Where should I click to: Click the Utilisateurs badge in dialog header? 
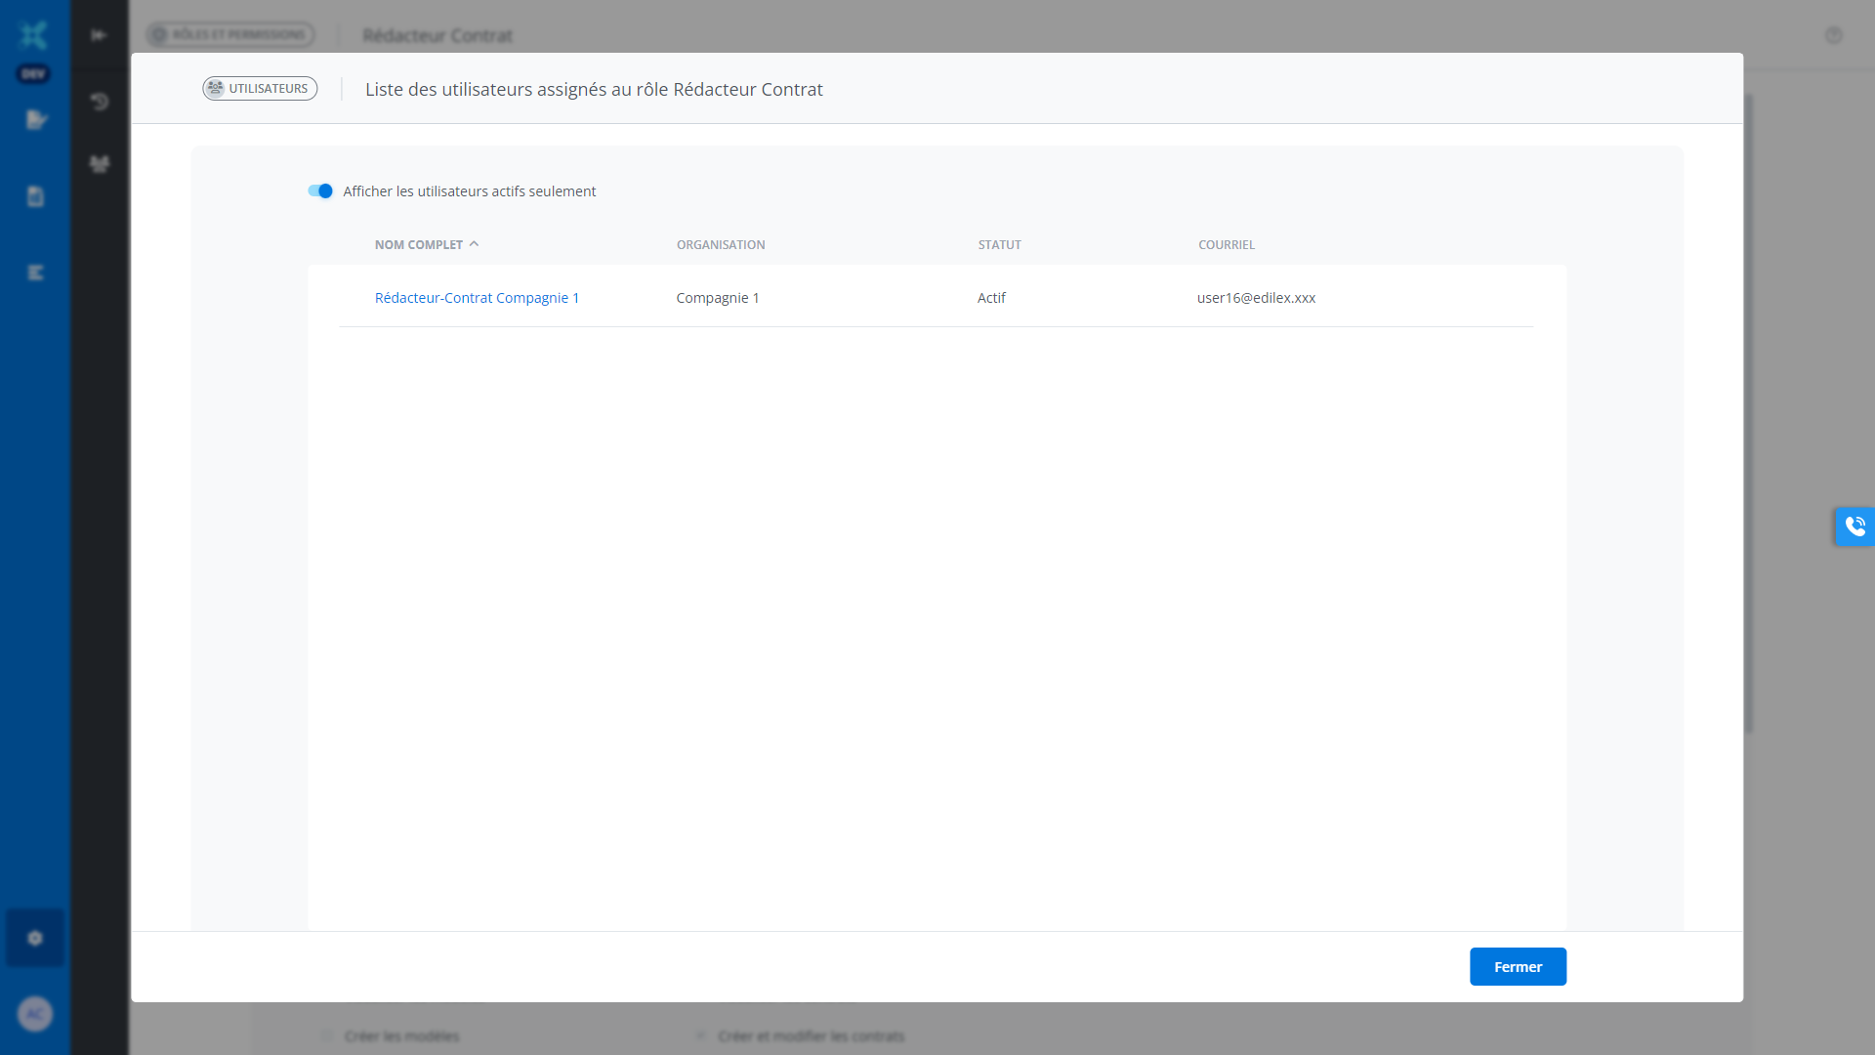[x=260, y=89]
